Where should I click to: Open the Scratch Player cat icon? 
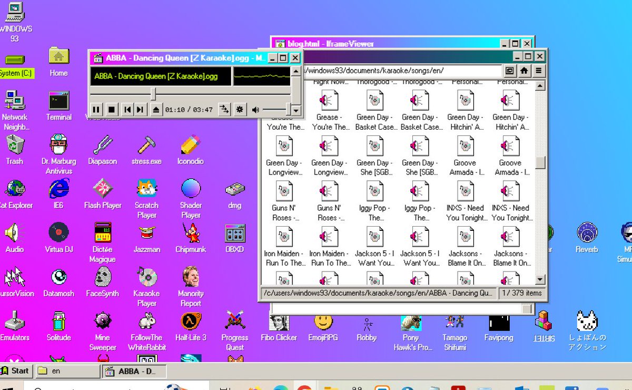[x=146, y=199]
